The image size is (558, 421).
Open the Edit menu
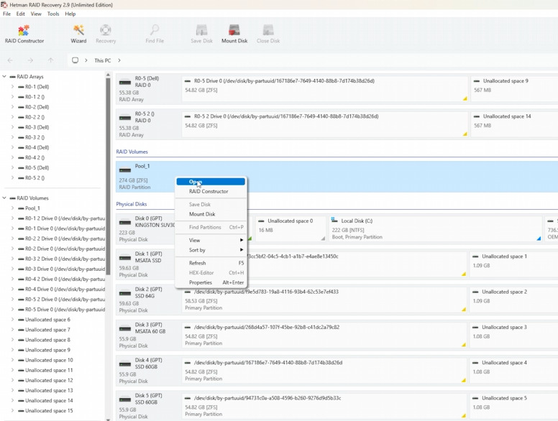[21, 14]
